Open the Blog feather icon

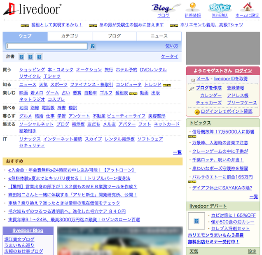(x=166, y=8)
